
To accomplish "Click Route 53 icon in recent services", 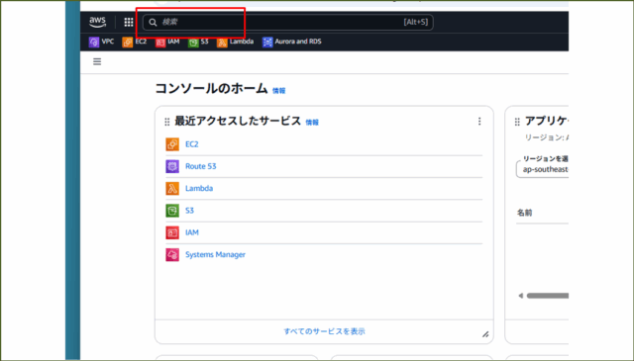I will coord(172,166).
